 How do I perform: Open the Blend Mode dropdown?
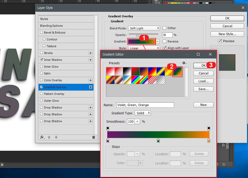(x=144, y=28)
